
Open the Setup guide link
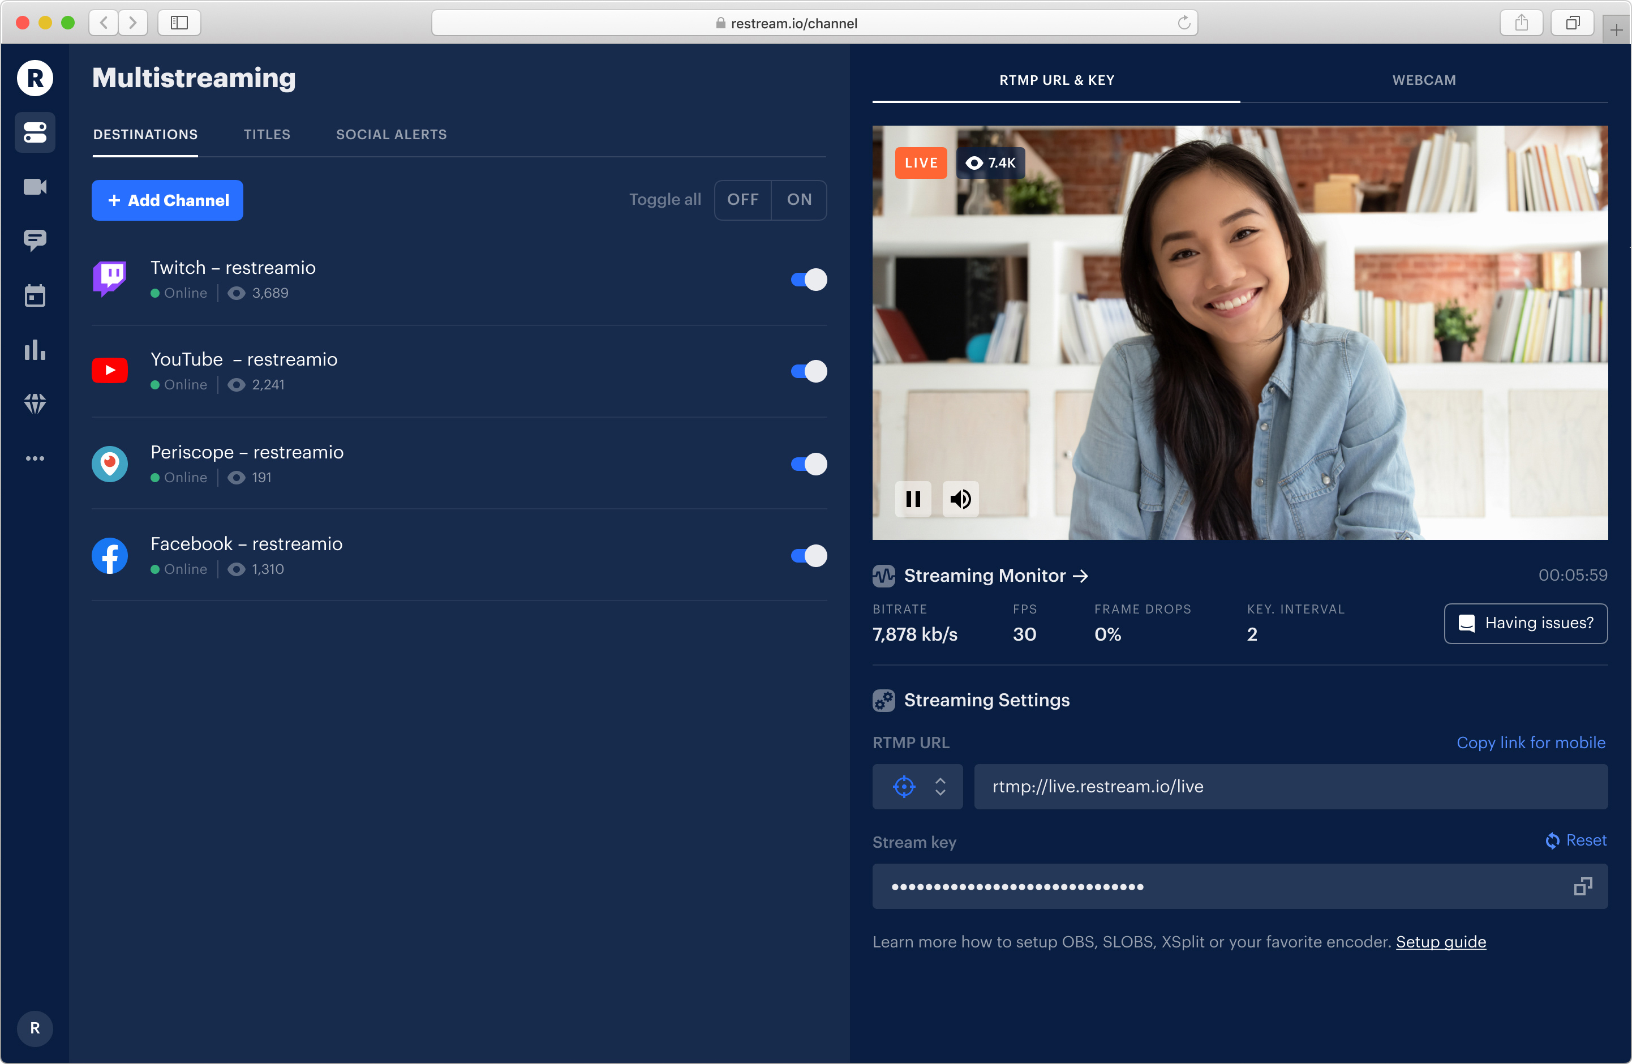click(x=1441, y=942)
